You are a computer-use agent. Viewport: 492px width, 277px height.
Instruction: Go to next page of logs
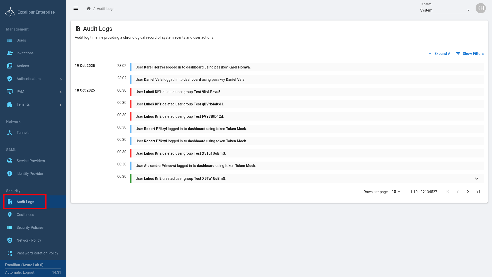[x=468, y=192]
